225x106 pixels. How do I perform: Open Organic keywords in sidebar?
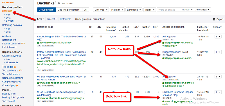pyautogui.click(x=12, y=56)
